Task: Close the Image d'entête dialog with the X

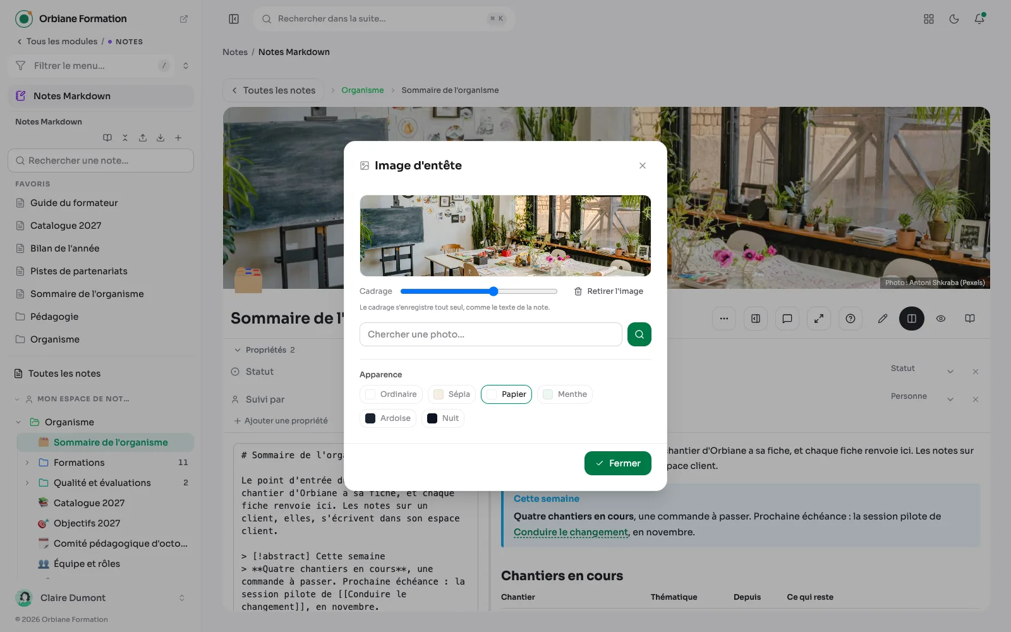Action: pos(643,166)
